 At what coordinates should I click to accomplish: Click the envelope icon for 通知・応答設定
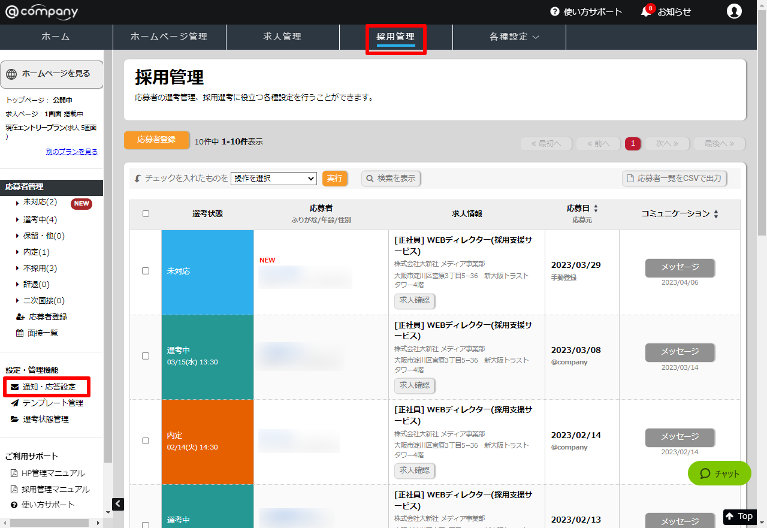click(x=15, y=387)
